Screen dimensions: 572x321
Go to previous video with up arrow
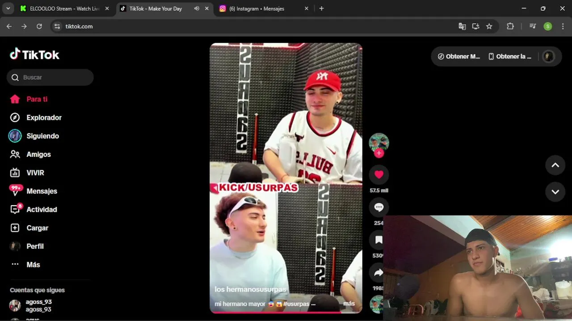click(555, 165)
